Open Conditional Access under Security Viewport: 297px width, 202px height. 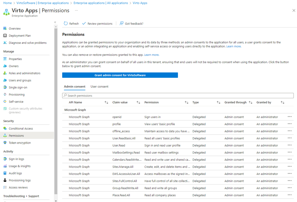coord(20,128)
